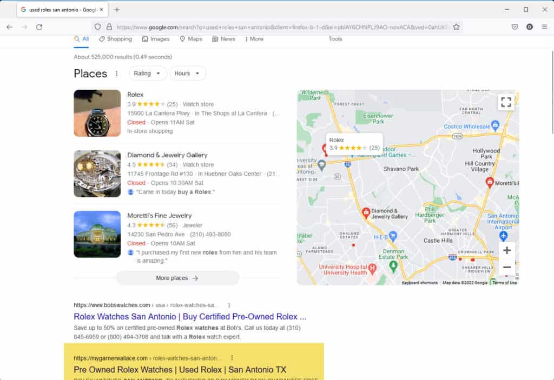Viewport: 554px width, 380px height.
Task: Click the Shavano Park label on map
Action: 401,169
